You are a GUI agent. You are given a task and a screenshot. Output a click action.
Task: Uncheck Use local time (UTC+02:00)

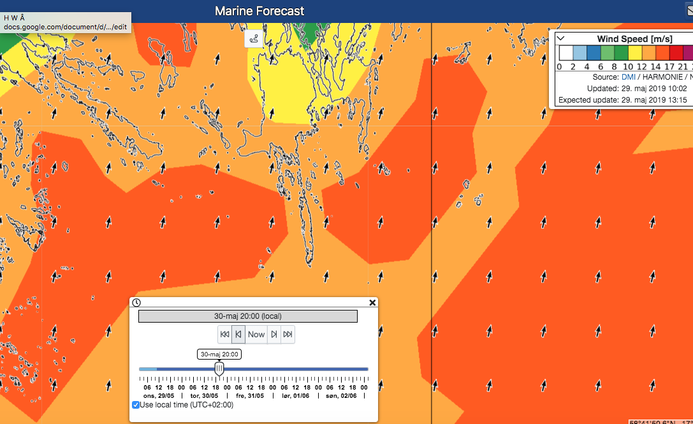coord(136,405)
